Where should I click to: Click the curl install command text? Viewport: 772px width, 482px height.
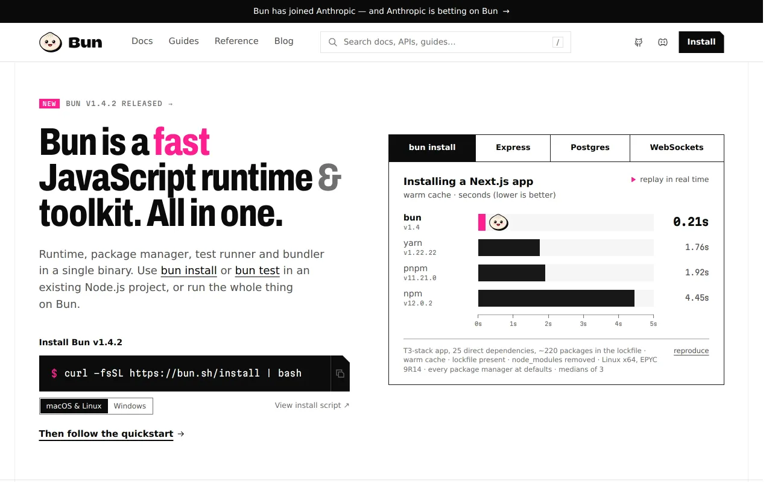pyautogui.click(x=183, y=374)
